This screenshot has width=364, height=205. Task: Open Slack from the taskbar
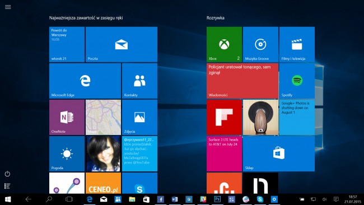pyautogui.click(x=203, y=199)
